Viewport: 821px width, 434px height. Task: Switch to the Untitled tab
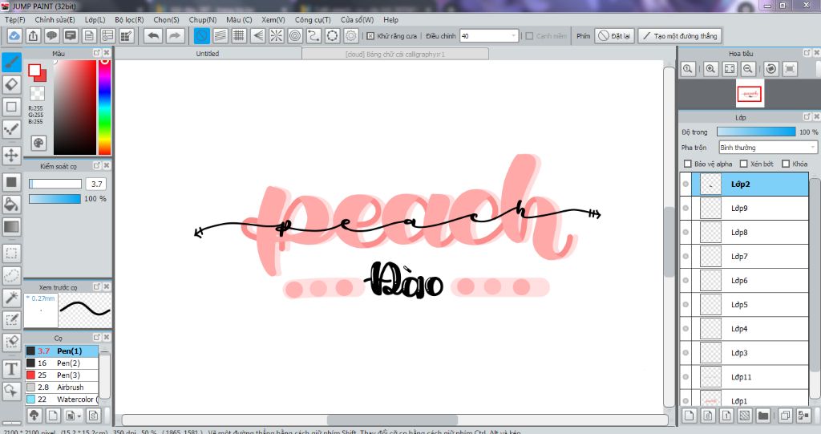pyautogui.click(x=208, y=54)
